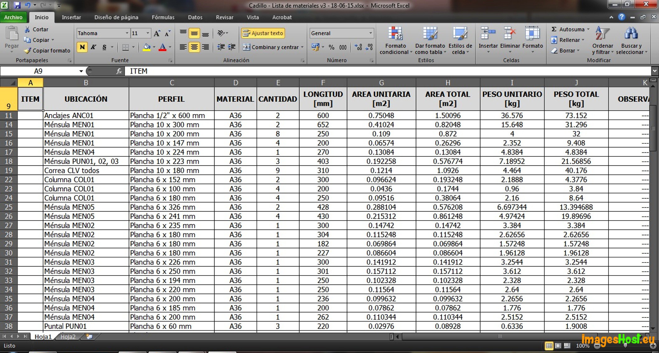Click the borders icon in Fuente group
659x353 pixels.
click(x=125, y=47)
